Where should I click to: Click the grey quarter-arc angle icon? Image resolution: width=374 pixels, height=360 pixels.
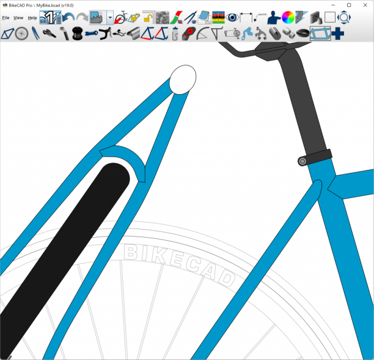pyautogui.click(x=203, y=34)
